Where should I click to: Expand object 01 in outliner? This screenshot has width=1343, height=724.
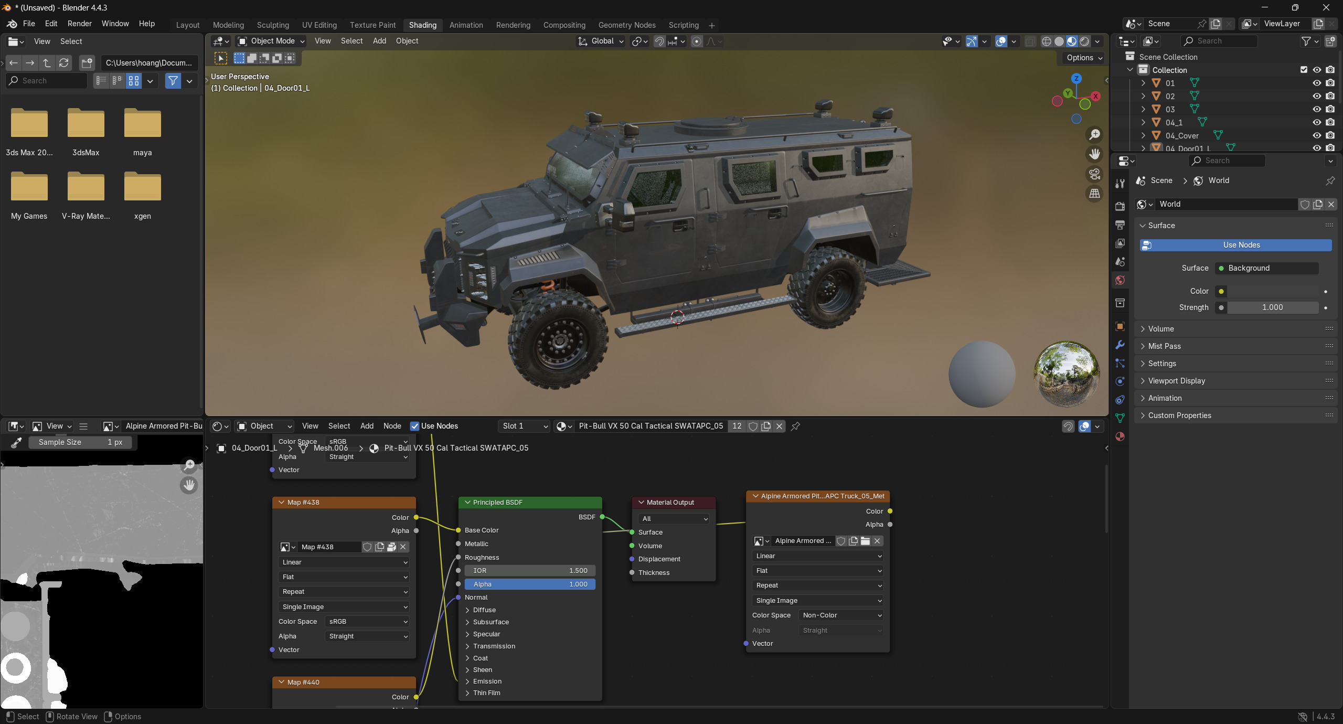click(x=1143, y=83)
